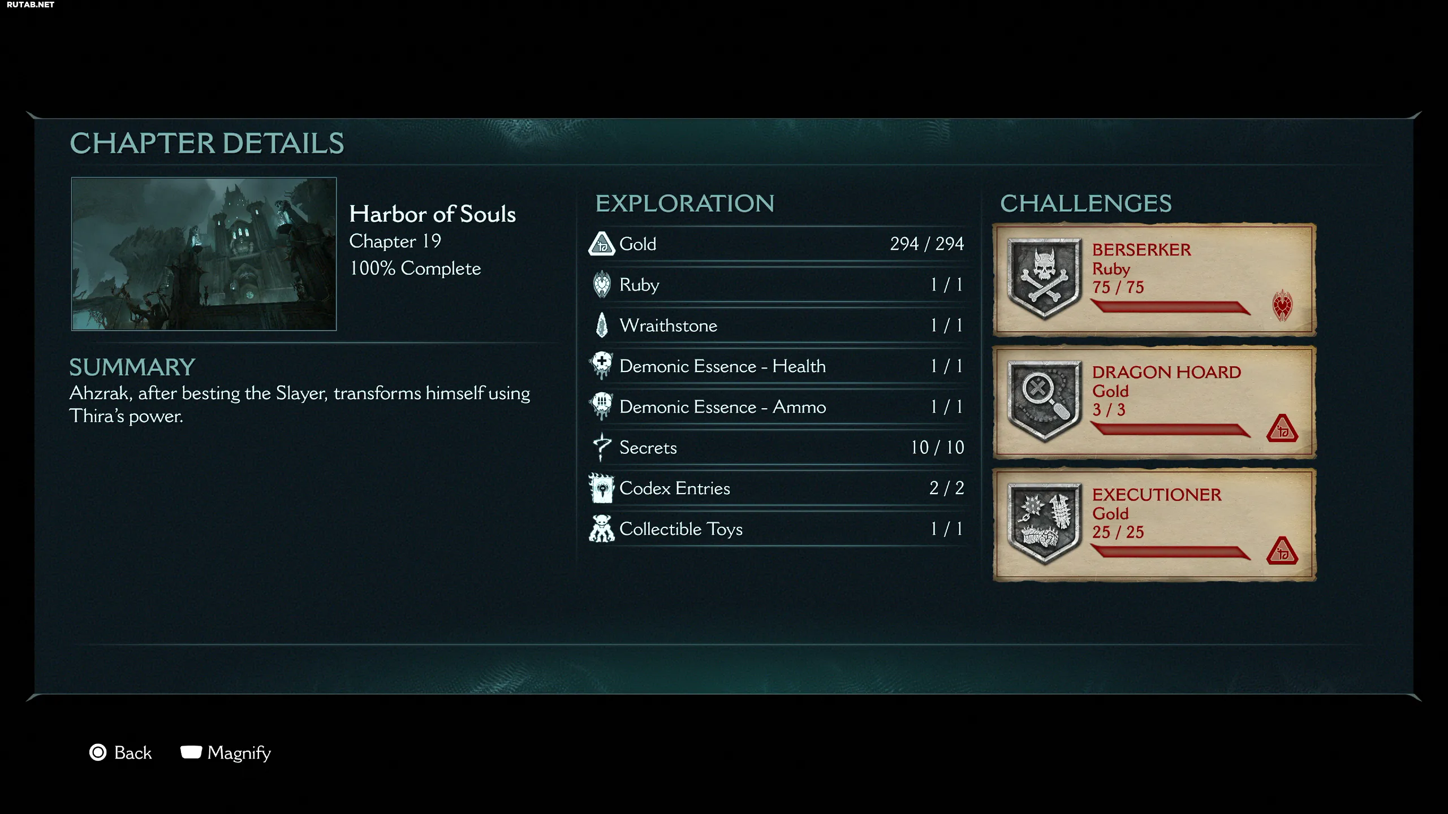
Task: Click the Ruby gem icon in Exploration
Action: 602,284
